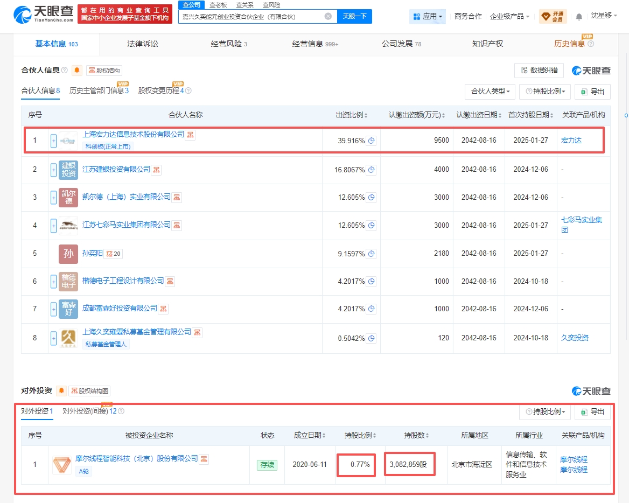The image size is (629, 503).
Task: Click the bell alert next to 对外投资 heading
Action: (61, 390)
